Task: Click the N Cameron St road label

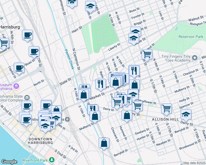Action: pos(76,59)
